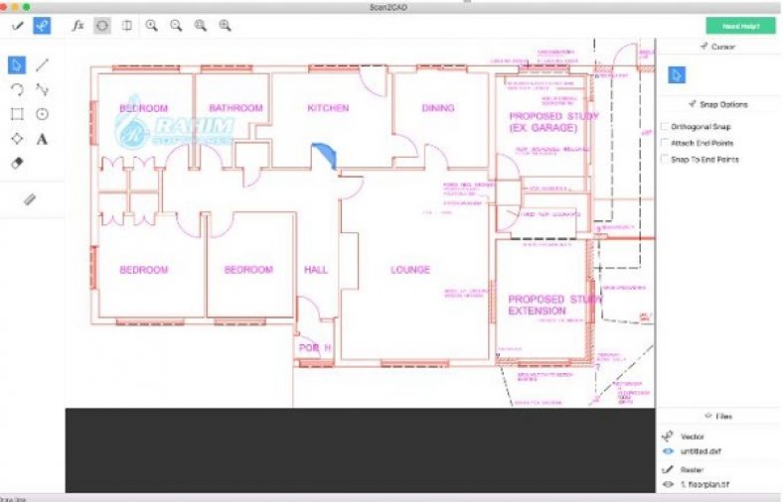Click the PROPOSED STUDY EXTENSION label
783x502 pixels.
[555, 306]
